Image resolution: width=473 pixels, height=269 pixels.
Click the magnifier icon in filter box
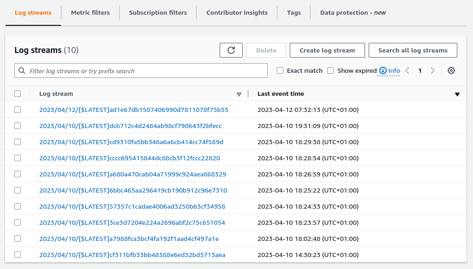(x=22, y=71)
